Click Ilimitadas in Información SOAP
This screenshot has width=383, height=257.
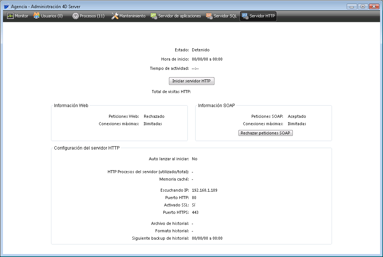[x=297, y=124]
